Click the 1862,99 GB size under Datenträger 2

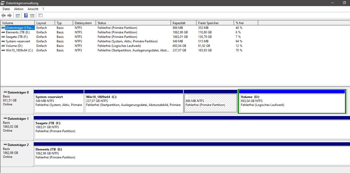point(10,153)
